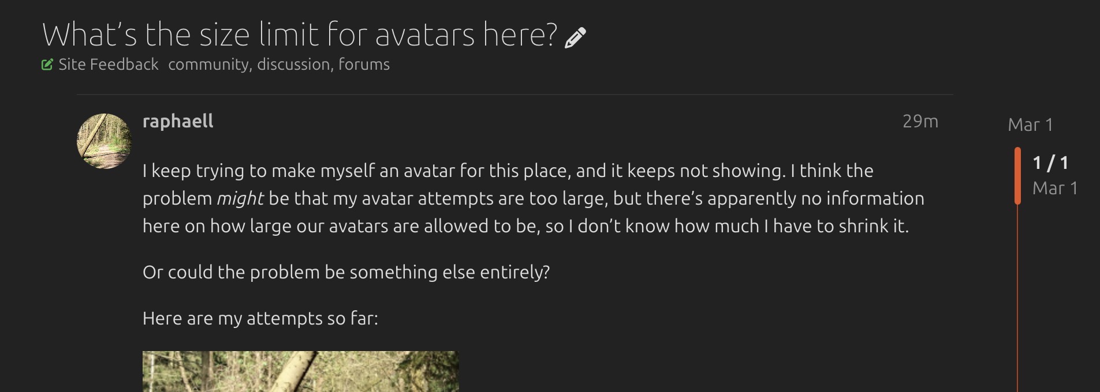Click the "Here are my attempts so far:" line
1100x392 pixels.
(x=260, y=318)
